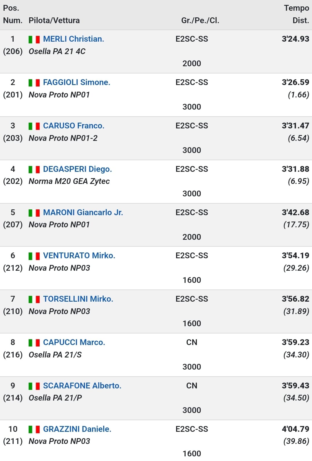This screenshot has width=312, height=461.
Task: Click the flag beside MARONI Giancarlo Jr.
Action: tap(34, 213)
